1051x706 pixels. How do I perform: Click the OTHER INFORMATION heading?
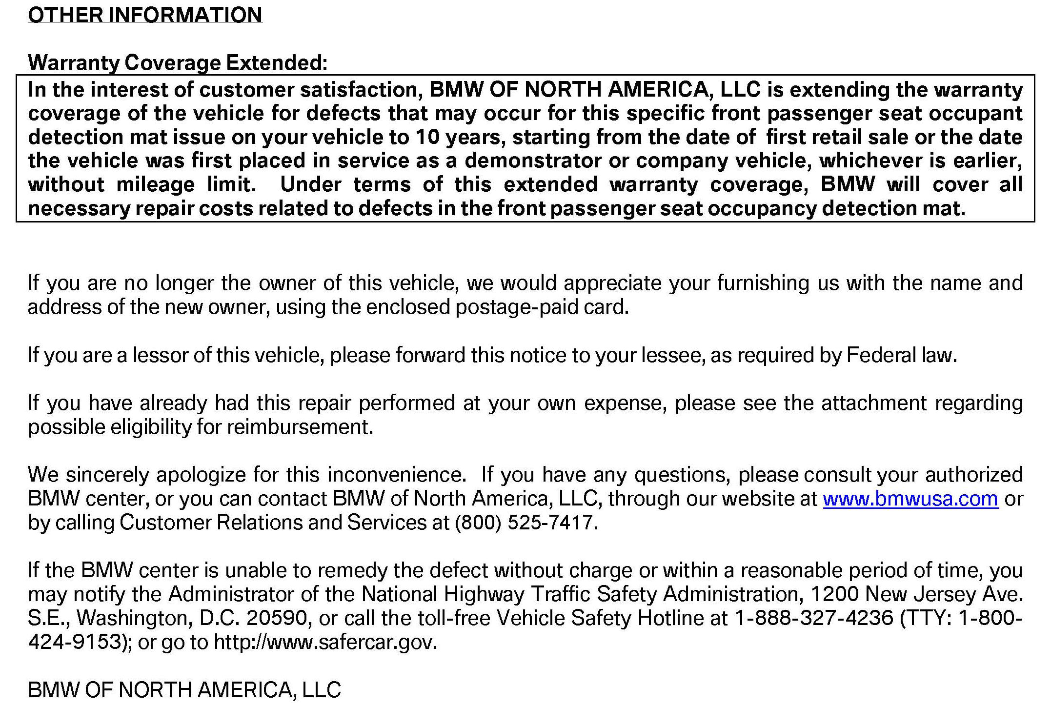[x=145, y=15]
